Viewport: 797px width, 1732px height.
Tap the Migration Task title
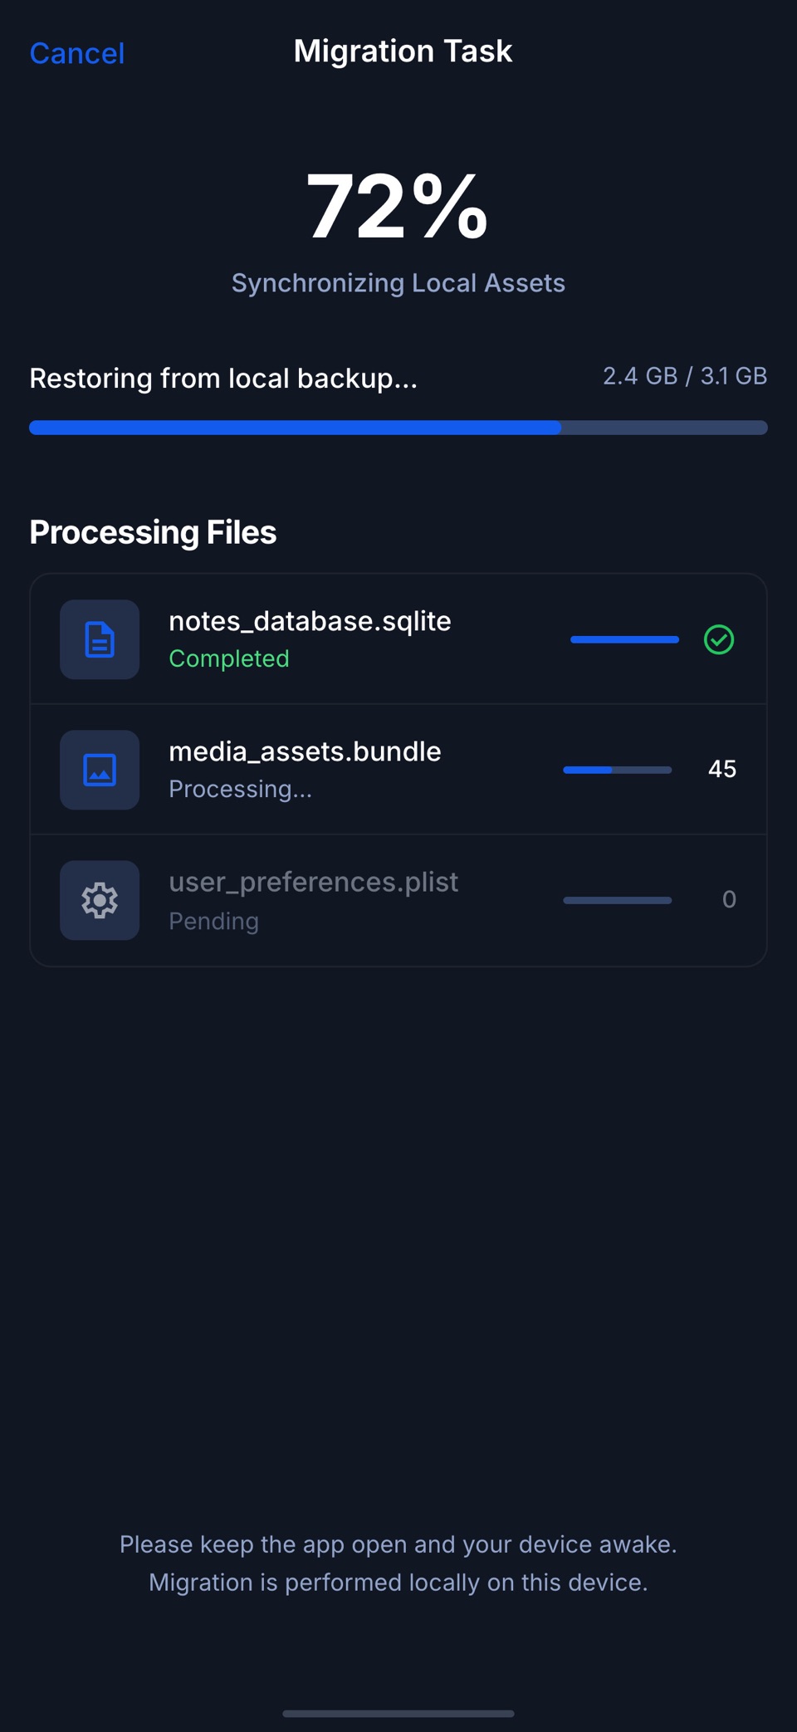pyautogui.click(x=403, y=51)
